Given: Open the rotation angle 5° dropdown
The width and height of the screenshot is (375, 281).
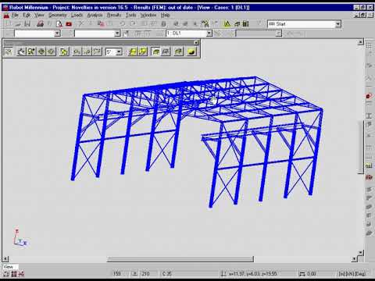Looking at the screenshot, I should [114, 52].
